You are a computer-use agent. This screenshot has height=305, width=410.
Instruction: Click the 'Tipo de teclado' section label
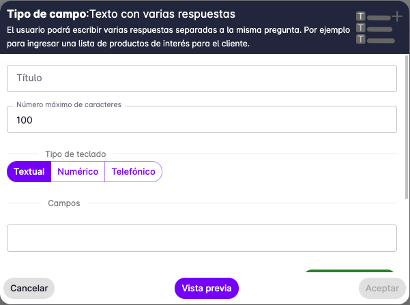coord(75,154)
